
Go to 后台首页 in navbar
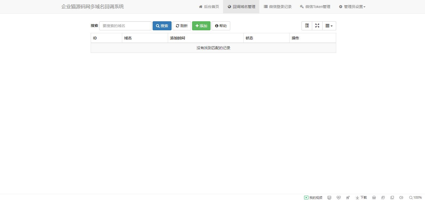coord(209,7)
